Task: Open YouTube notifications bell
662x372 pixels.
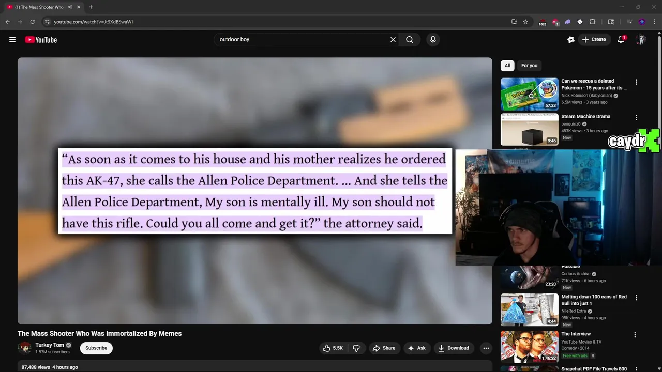Action: (621, 40)
